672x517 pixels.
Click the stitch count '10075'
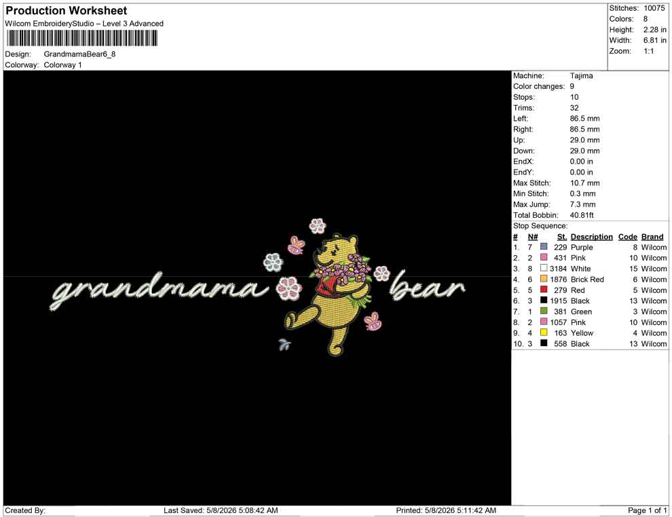(x=654, y=8)
